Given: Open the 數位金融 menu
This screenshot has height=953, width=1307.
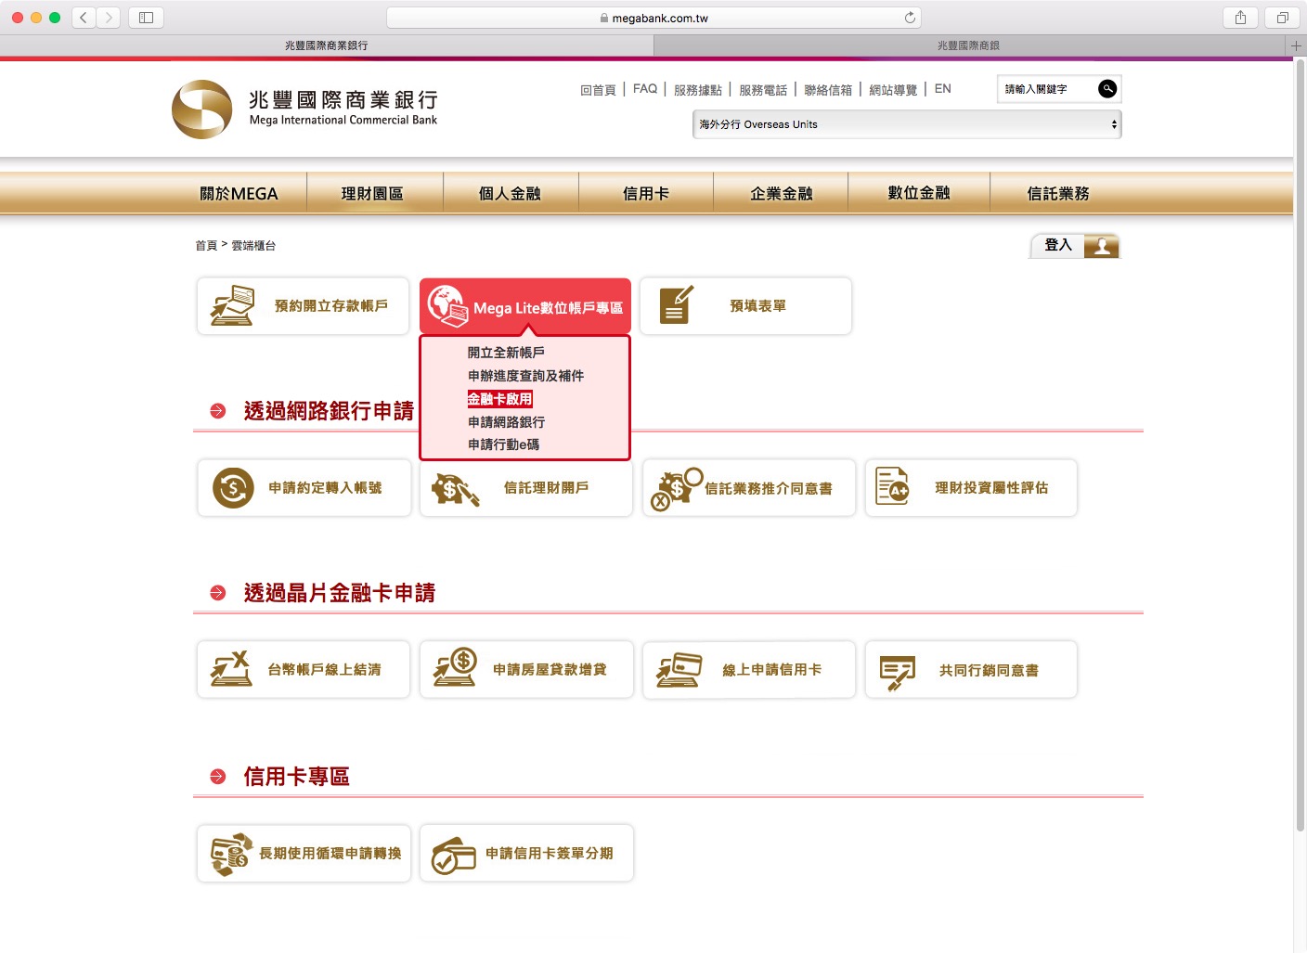Looking at the screenshot, I should click(919, 193).
